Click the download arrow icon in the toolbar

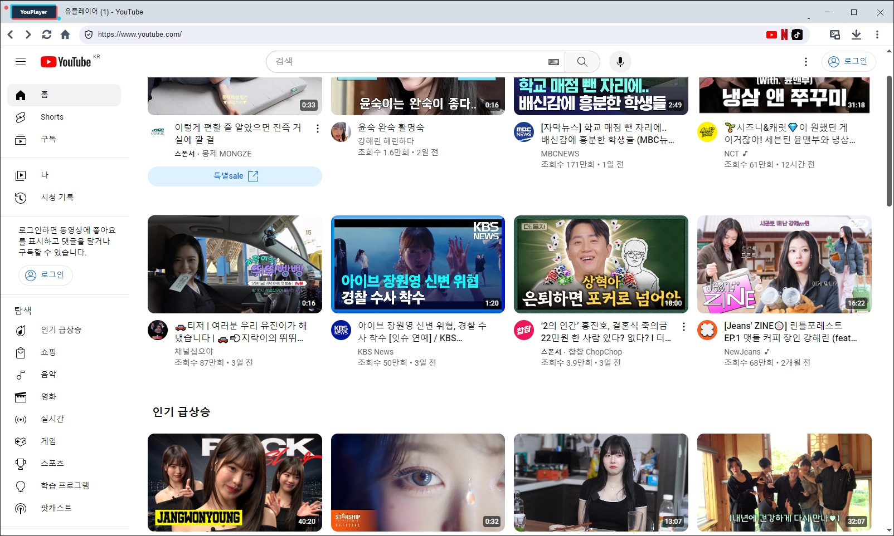tap(856, 35)
